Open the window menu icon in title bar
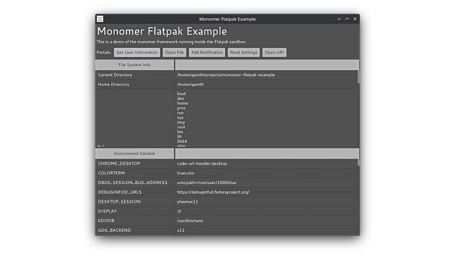455x256 pixels. pyautogui.click(x=100, y=19)
